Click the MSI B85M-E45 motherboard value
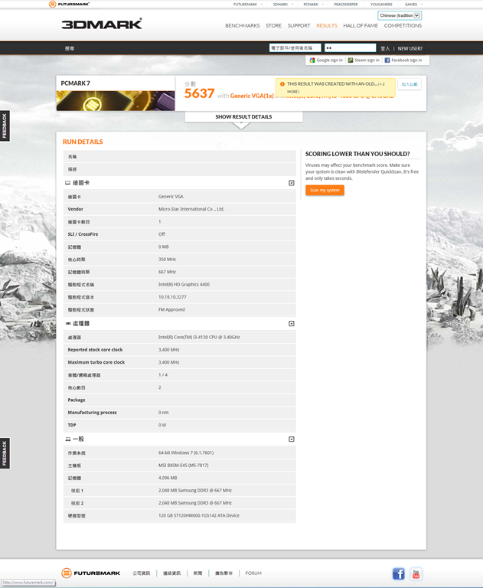Image resolution: width=483 pixels, height=588 pixels. coord(184,465)
